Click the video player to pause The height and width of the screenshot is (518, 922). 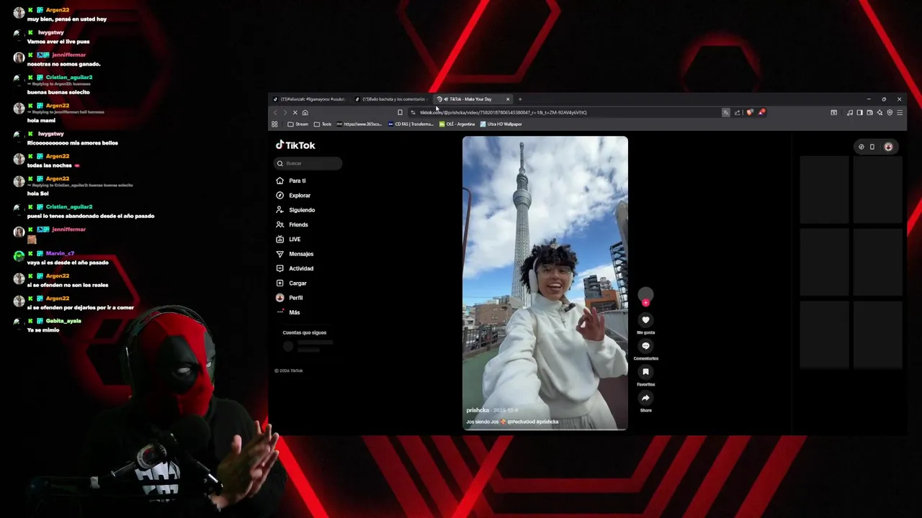pyautogui.click(x=545, y=283)
